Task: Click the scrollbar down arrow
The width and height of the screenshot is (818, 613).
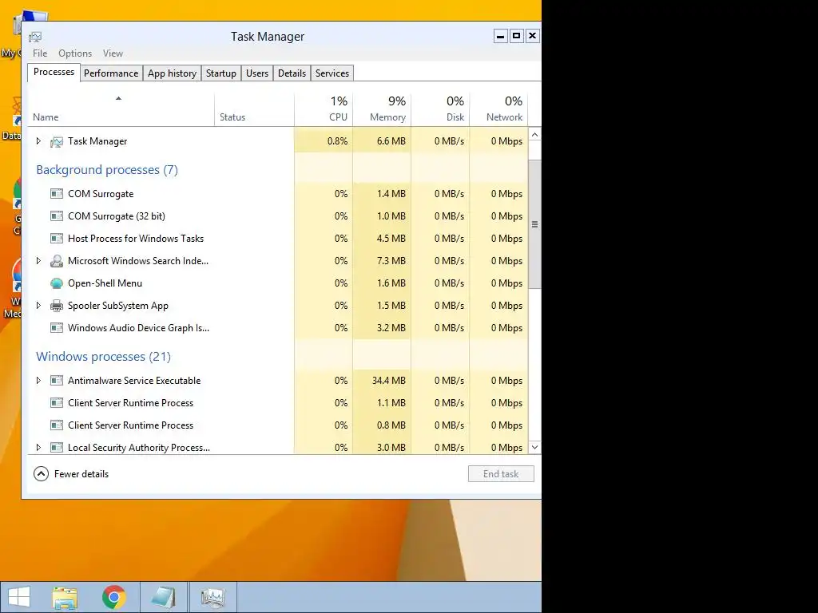Action: click(x=534, y=447)
